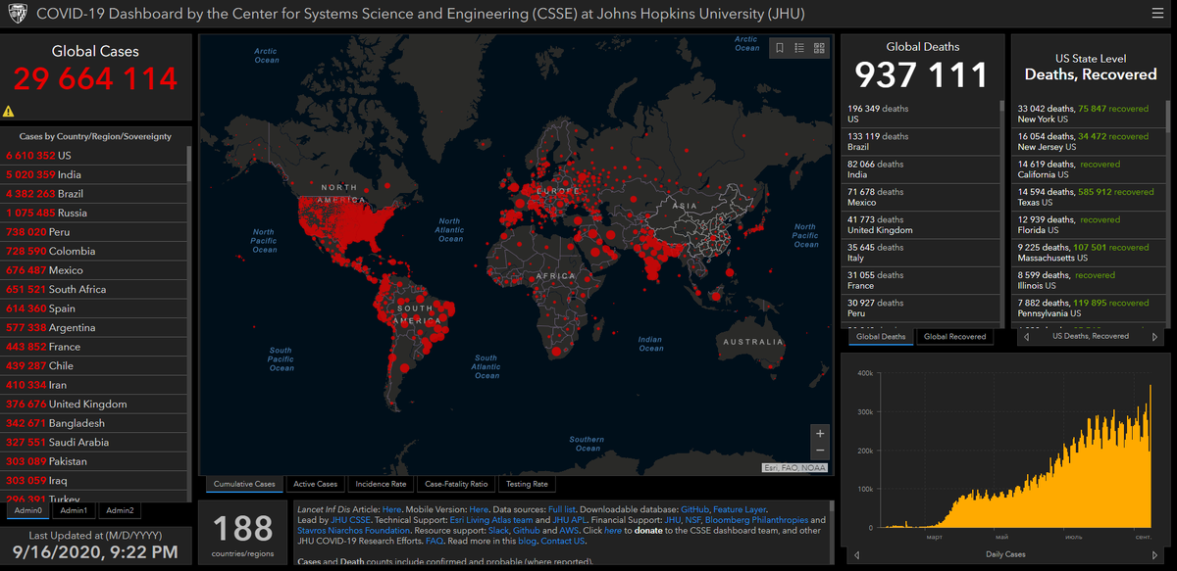Select Russia in the cases list
Screen dimensions: 1177x571
93,213
